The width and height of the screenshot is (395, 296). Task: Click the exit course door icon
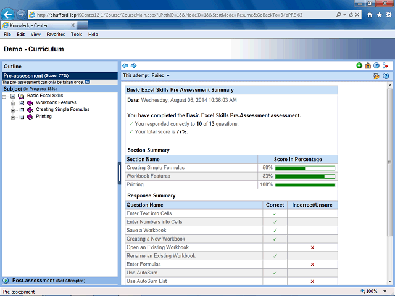(385, 65)
